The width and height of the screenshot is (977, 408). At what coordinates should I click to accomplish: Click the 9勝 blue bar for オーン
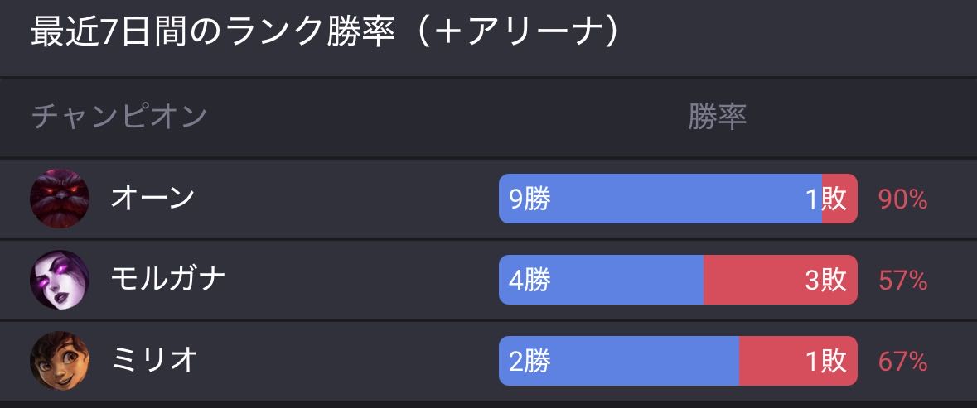(x=660, y=199)
